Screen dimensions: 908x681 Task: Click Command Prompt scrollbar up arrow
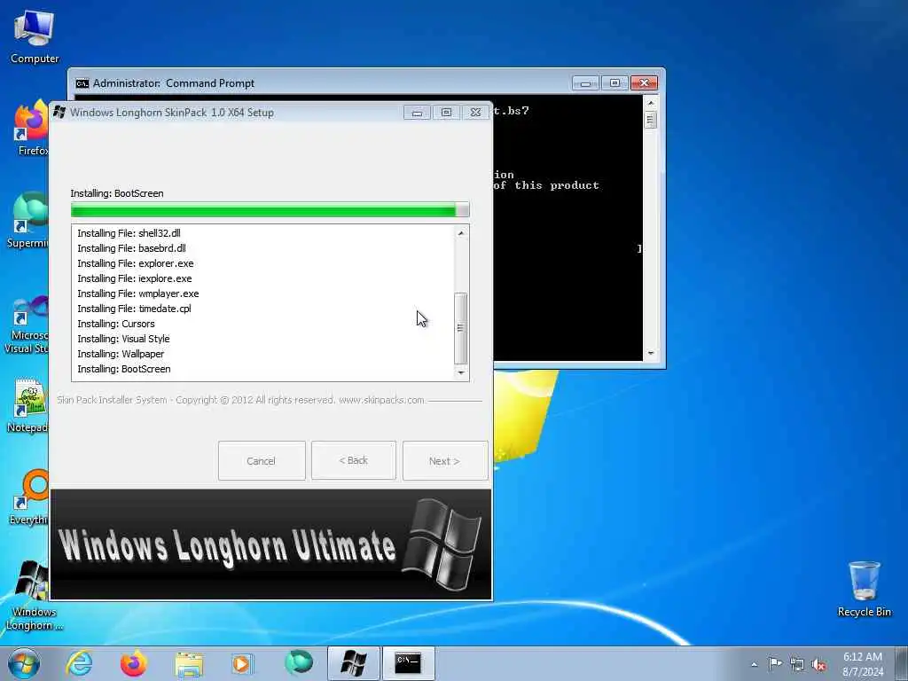click(x=650, y=103)
